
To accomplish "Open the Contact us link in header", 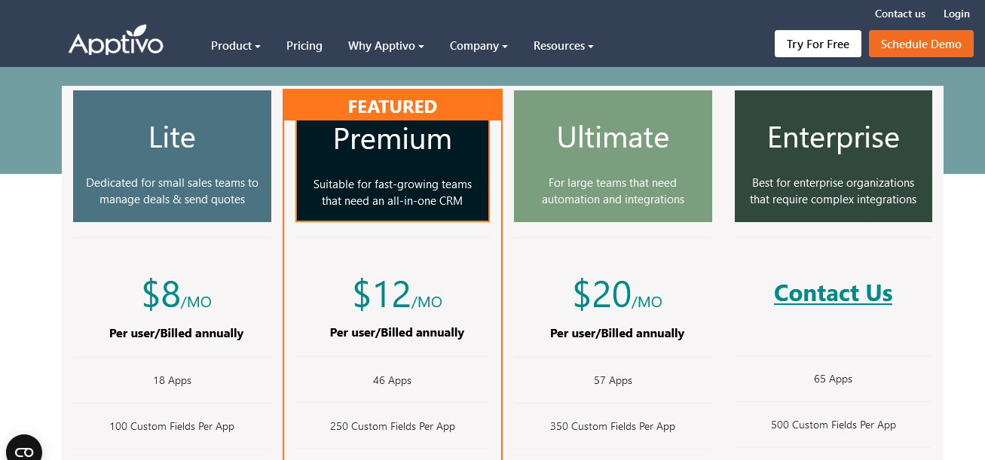I will click(x=900, y=14).
